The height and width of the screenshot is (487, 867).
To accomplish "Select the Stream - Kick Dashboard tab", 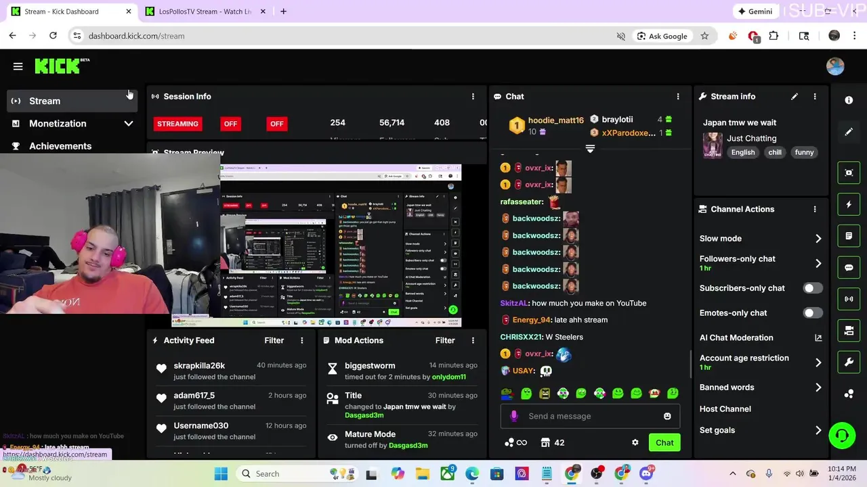I will [69, 11].
